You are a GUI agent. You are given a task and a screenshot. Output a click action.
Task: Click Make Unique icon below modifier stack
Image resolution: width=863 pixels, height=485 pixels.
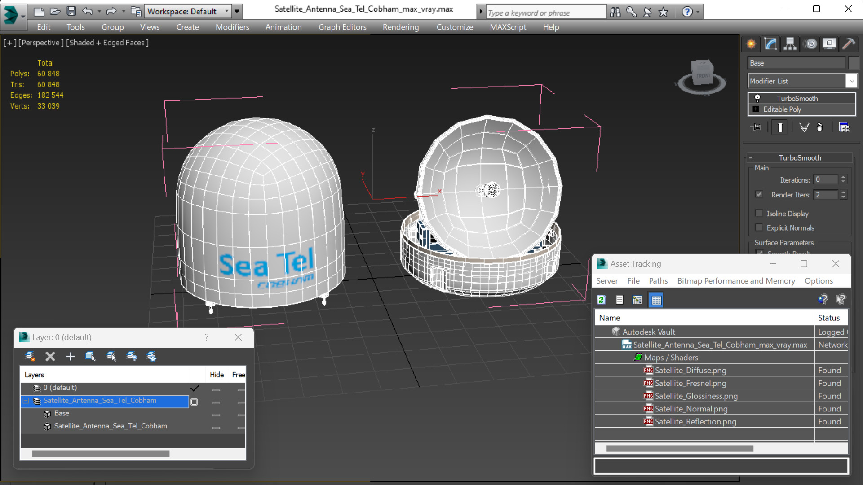click(804, 127)
